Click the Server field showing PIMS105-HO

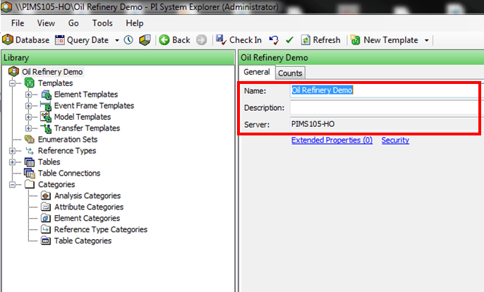click(385, 124)
